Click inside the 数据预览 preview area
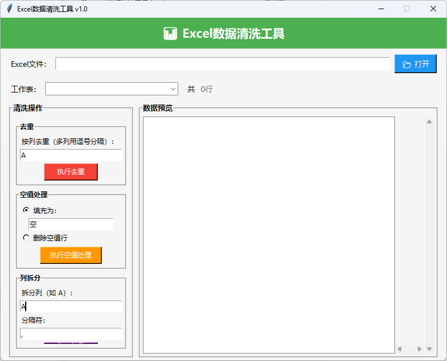Viewport: 447px width, 361px height. (x=269, y=235)
